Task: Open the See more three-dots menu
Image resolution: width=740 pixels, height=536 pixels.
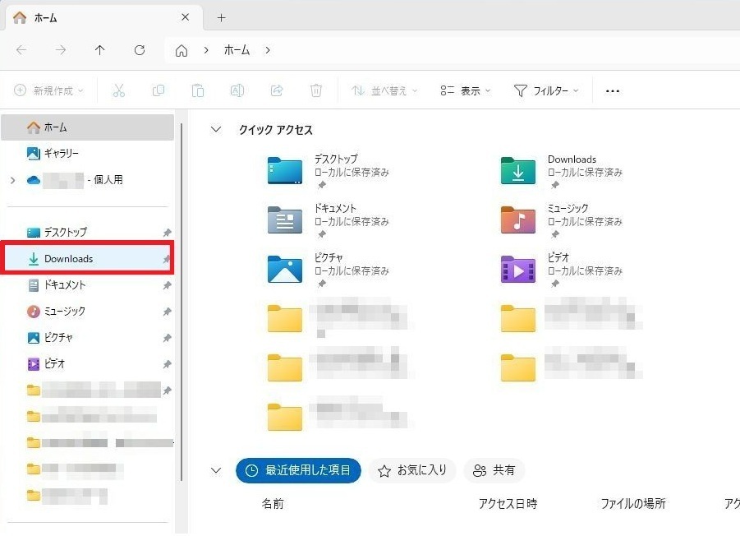Action: [x=613, y=91]
